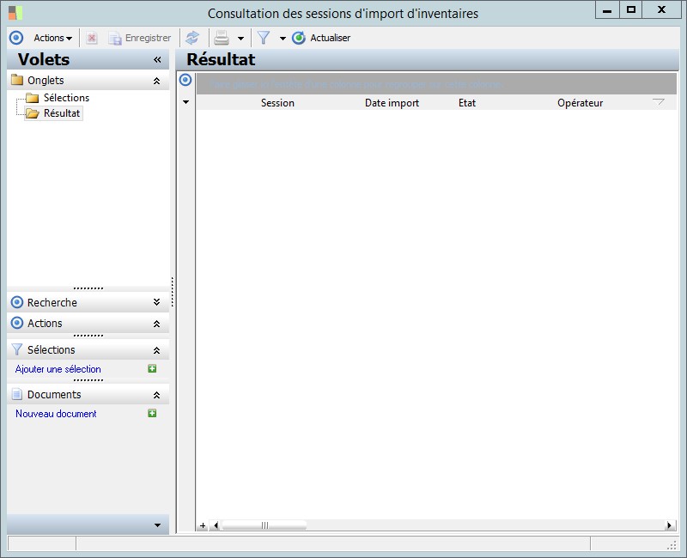The height and width of the screenshot is (558, 687).
Task: Open the dropdown arrow next to printer
Action: coord(240,39)
